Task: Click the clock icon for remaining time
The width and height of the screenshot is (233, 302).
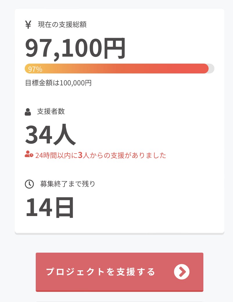Action: [x=29, y=184]
